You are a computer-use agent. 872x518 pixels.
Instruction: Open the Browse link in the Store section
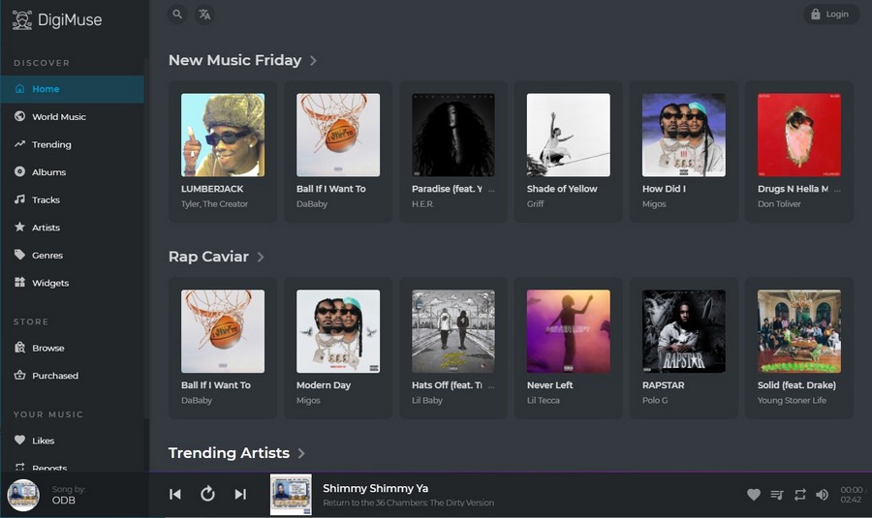[x=48, y=349]
